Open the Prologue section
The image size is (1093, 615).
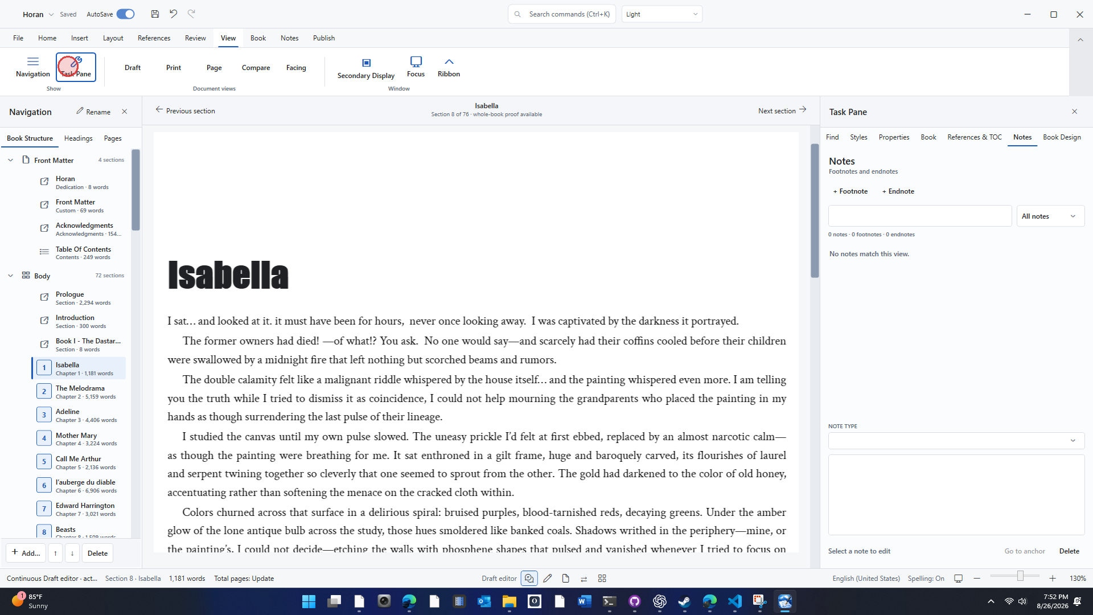click(79, 298)
